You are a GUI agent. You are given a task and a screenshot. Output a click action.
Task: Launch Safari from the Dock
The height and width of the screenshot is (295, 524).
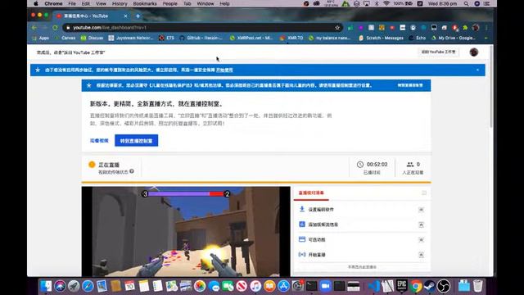coord(88,286)
